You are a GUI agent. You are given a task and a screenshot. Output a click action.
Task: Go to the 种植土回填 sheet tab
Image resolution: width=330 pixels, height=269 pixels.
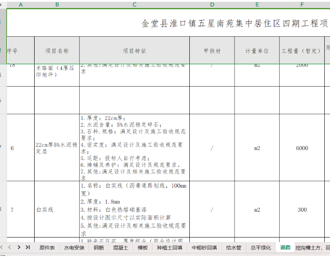(x=170, y=248)
